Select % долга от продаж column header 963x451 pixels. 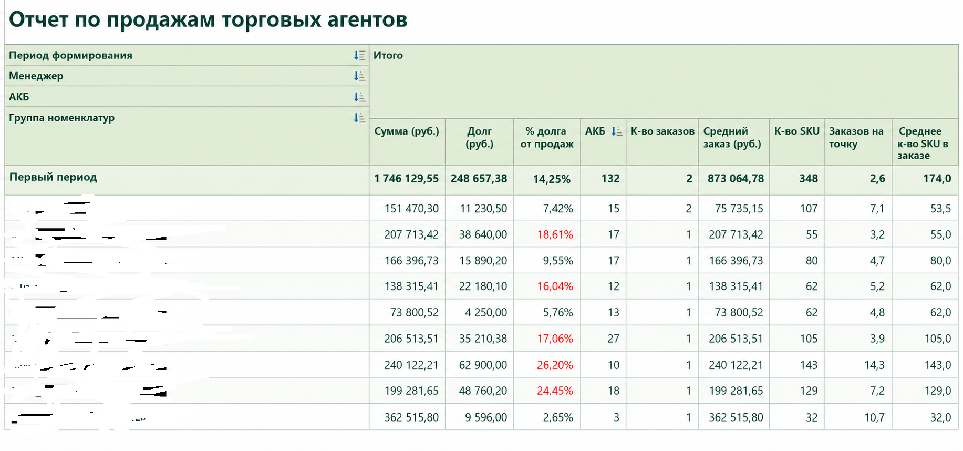547,137
